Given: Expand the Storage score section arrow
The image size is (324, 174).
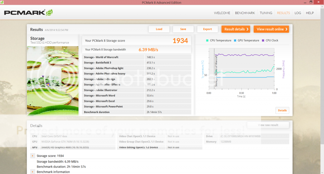Looking at the screenshot, I should [x=33, y=156].
